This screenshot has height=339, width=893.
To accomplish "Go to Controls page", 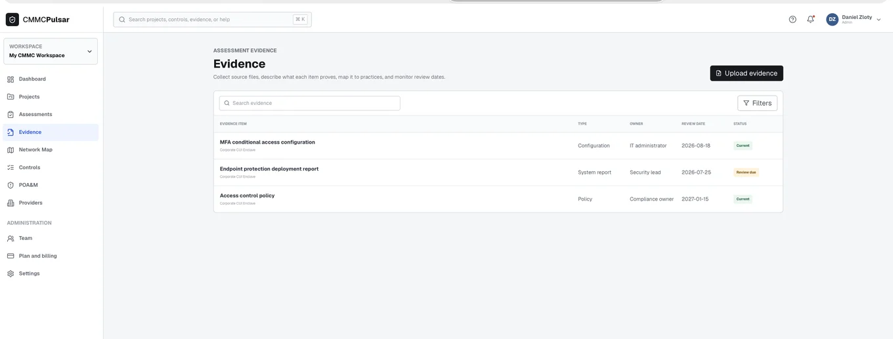I will pos(51,168).
